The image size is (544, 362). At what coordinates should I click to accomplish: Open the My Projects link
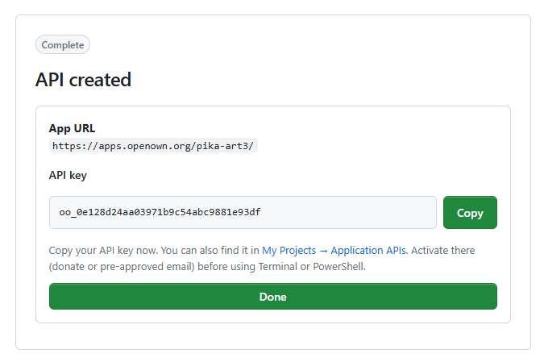pos(289,250)
